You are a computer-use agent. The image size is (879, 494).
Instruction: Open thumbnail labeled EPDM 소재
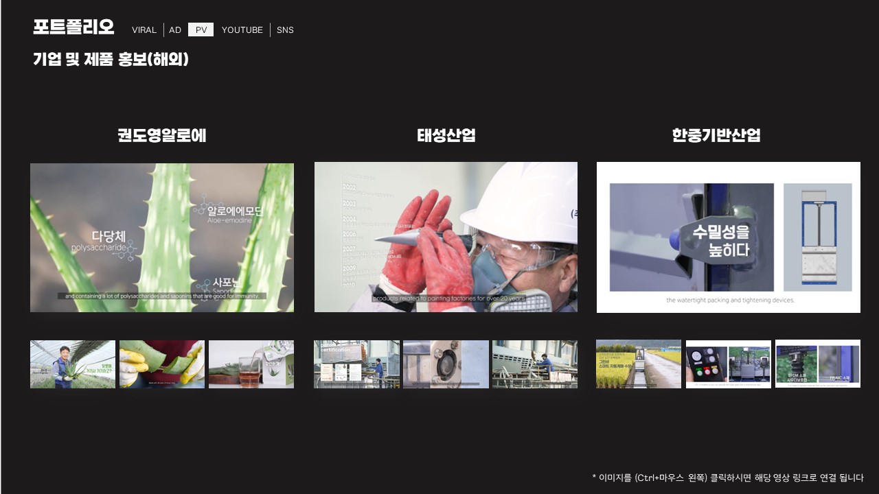coord(818,364)
